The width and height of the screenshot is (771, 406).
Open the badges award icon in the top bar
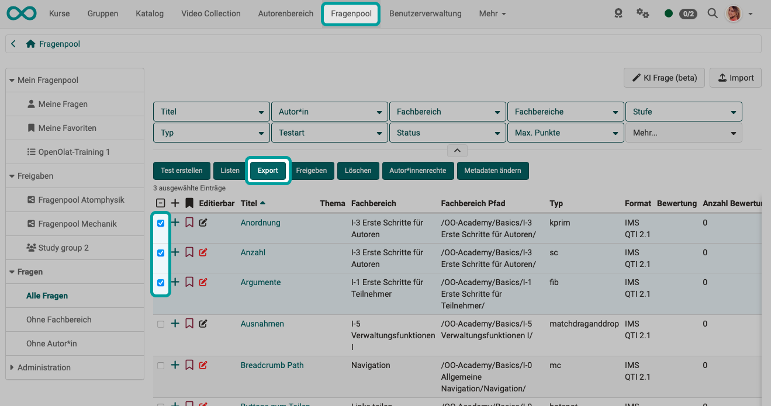tap(618, 13)
